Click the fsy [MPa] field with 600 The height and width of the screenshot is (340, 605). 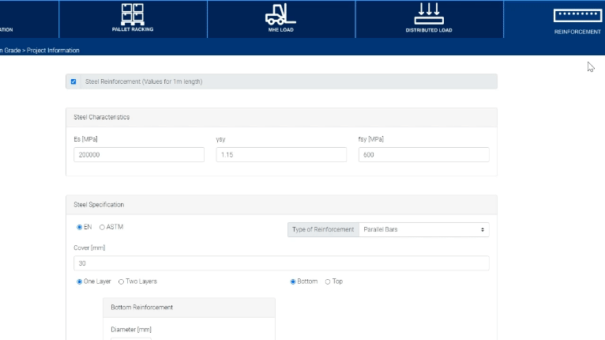coord(423,155)
